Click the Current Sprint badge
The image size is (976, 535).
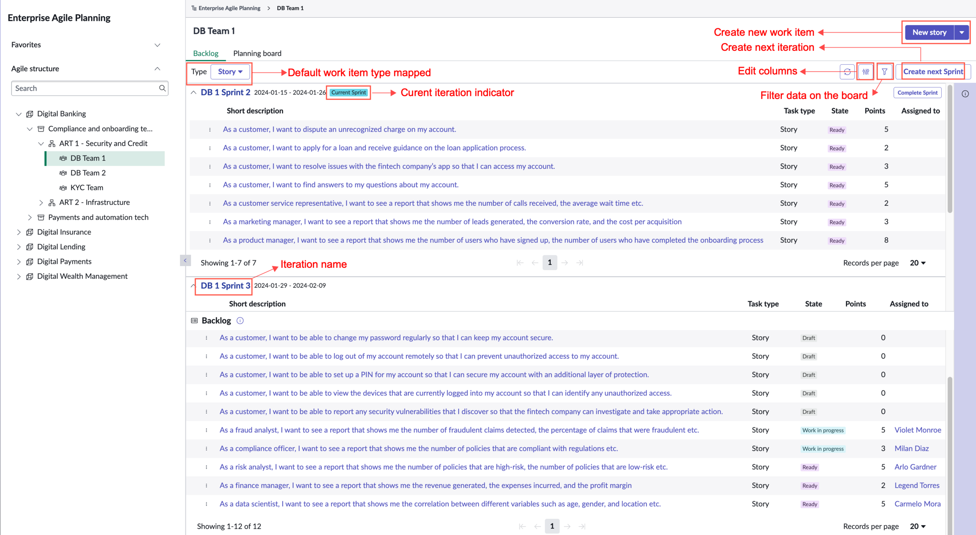tap(348, 92)
